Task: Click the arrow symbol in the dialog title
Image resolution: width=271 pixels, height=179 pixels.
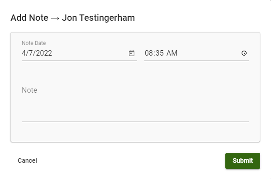Action: coord(55,18)
